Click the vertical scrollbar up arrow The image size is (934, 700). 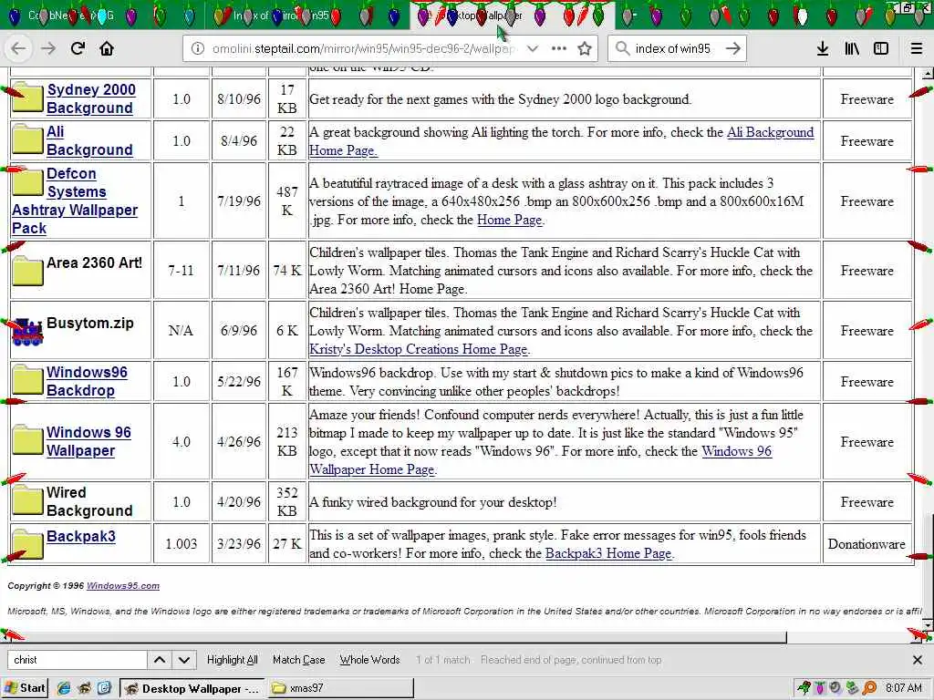pos(928,74)
